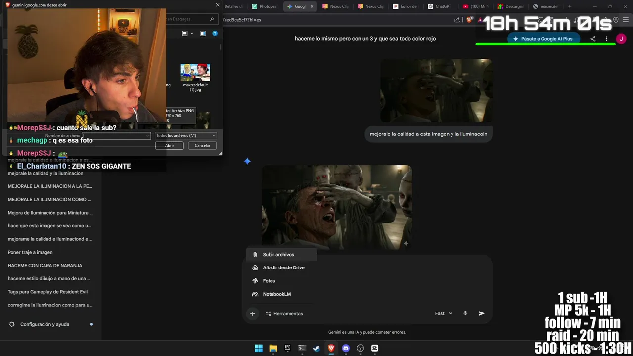Open chat corregime la iluminacion como para u...
Image resolution: width=633 pixels, height=356 pixels.
[x=50, y=305]
